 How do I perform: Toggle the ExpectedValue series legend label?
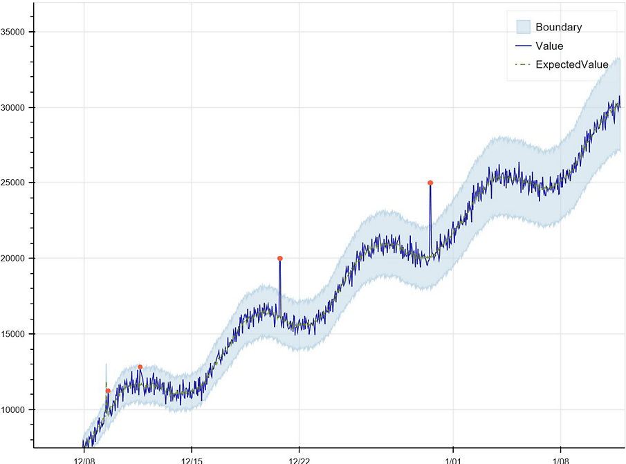click(572, 64)
